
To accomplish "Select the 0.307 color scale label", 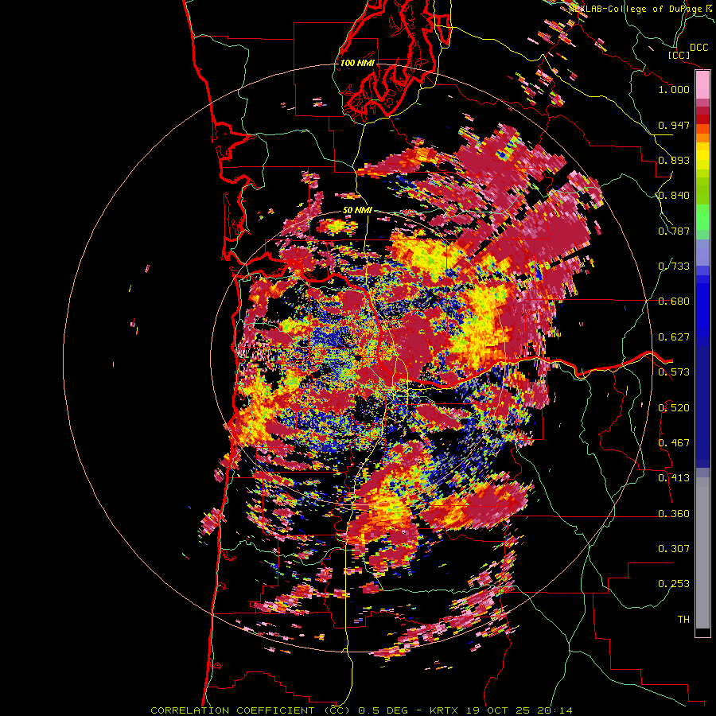I will [674, 549].
